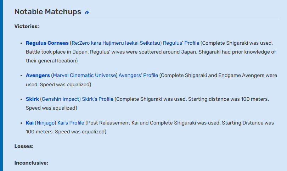Image resolution: width=287 pixels, height=171 pixels.
Task: Click the blue vertical bar at left edge
Action: [1, 85]
